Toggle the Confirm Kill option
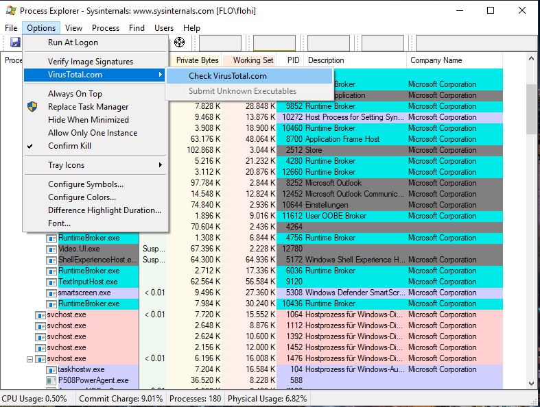Image resolution: width=540 pixels, height=407 pixels. tap(95, 146)
